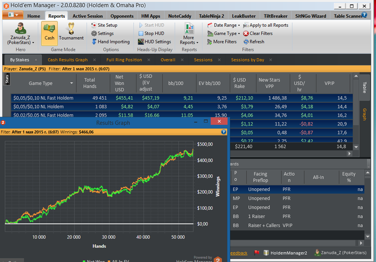Select the $0,05/$0,10 NL Holdem row
Viewport: 376px width, 262px height.
click(182, 107)
